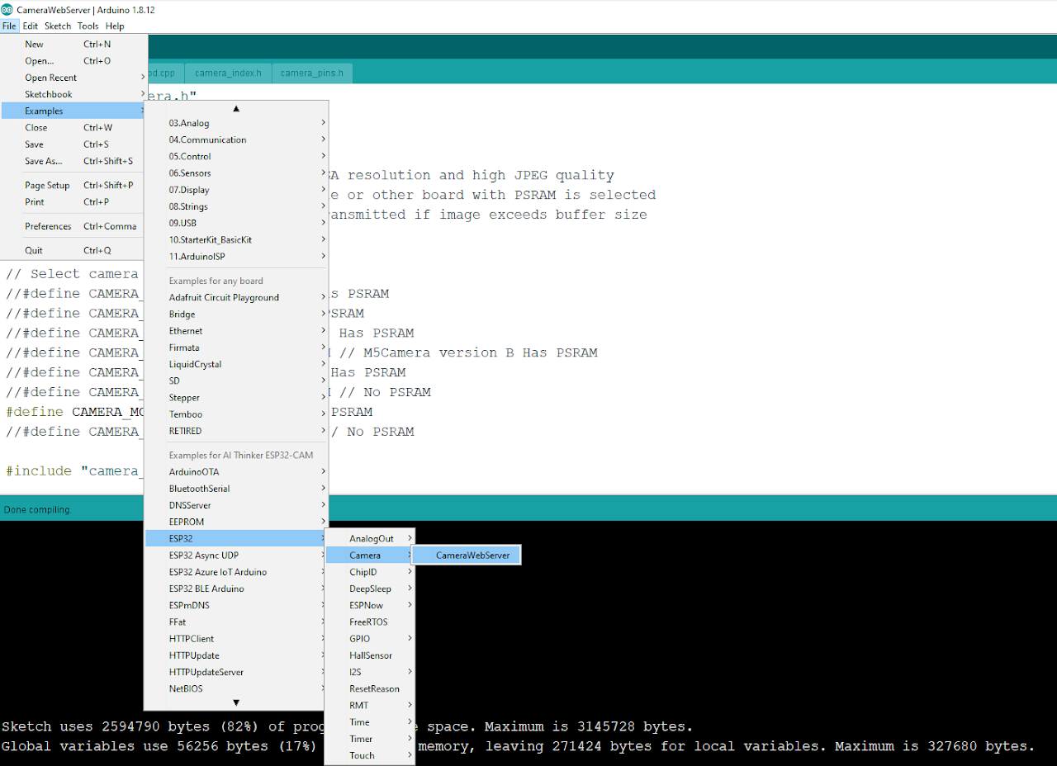1057x766 pixels.
Task: Open the ESP32 Azure IoT Arduino examples
Action: pyautogui.click(x=236, y=572)
